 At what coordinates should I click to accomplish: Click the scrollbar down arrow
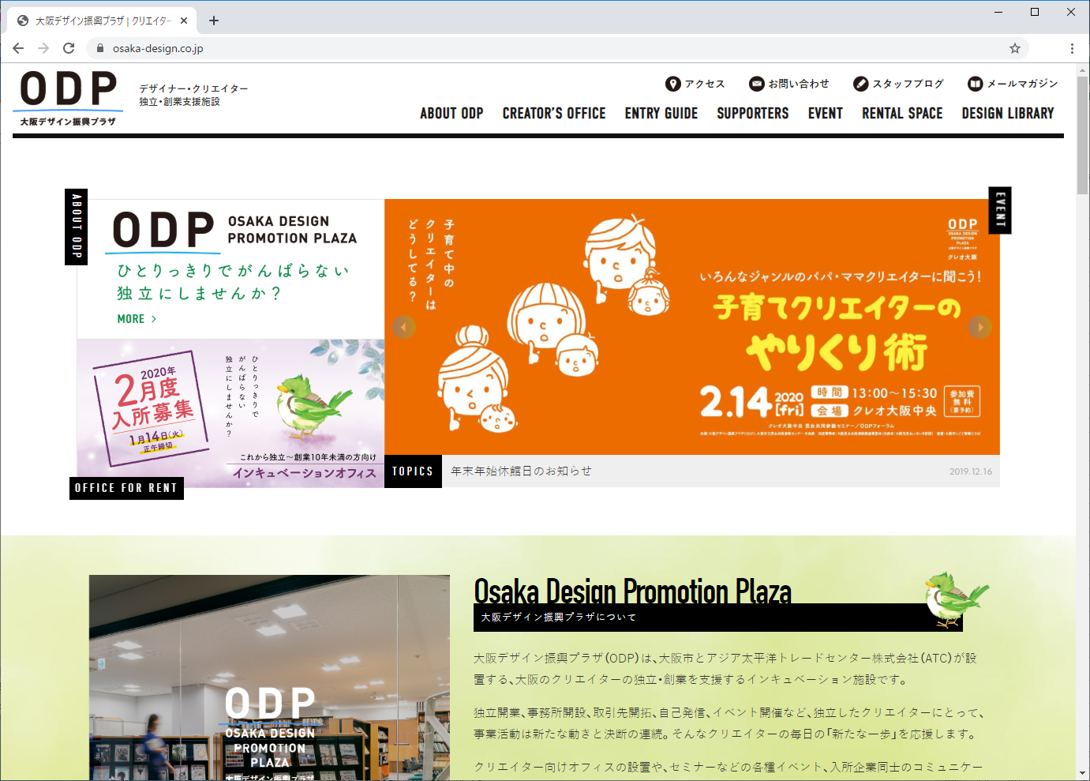point(1083,773)
